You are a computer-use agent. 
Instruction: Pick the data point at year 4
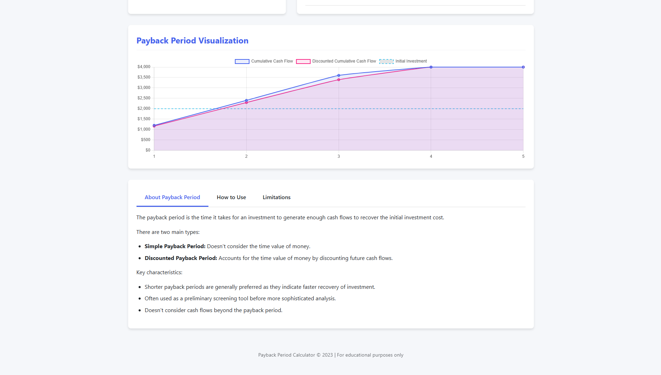[431, 67]
